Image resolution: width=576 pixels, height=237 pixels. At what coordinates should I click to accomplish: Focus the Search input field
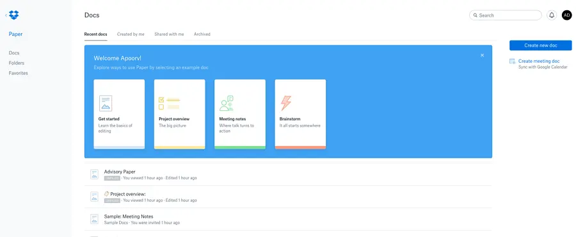click(x=505, y=15)
